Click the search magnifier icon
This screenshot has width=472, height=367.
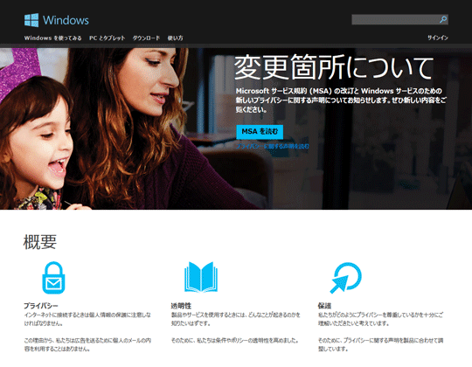tap(443, 19)
